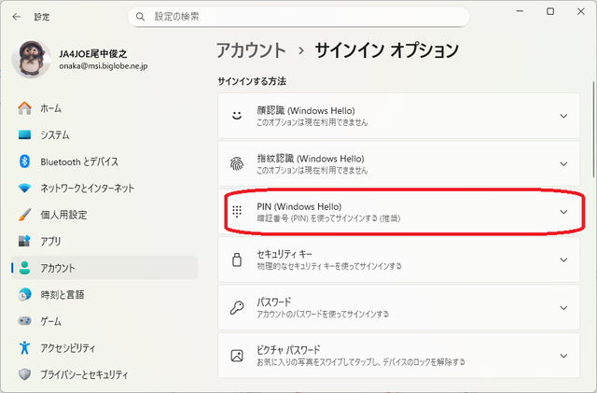The width and height of the screenshot is (597, 393).
Task: Expand the パスワード sign-in option
Action: click(x=398, y=308)
